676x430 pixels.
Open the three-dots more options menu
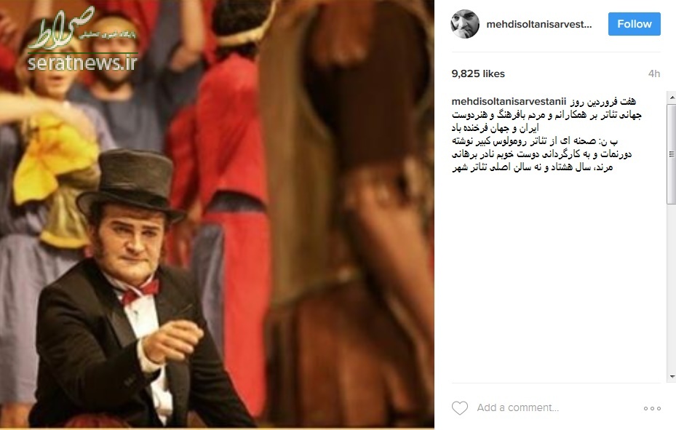(652, 408)
